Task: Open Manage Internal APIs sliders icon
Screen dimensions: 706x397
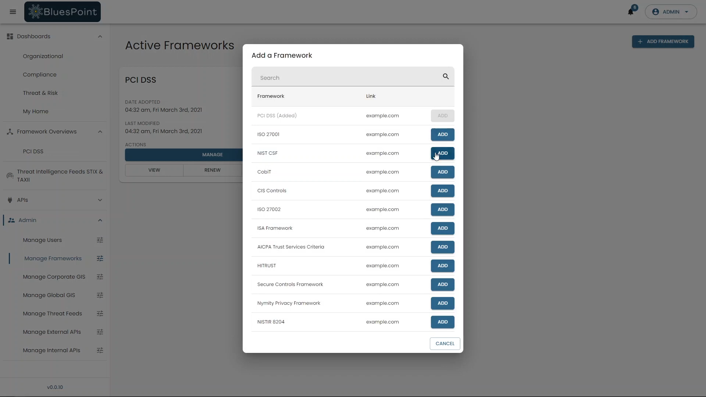Action: tap(100, 350)
